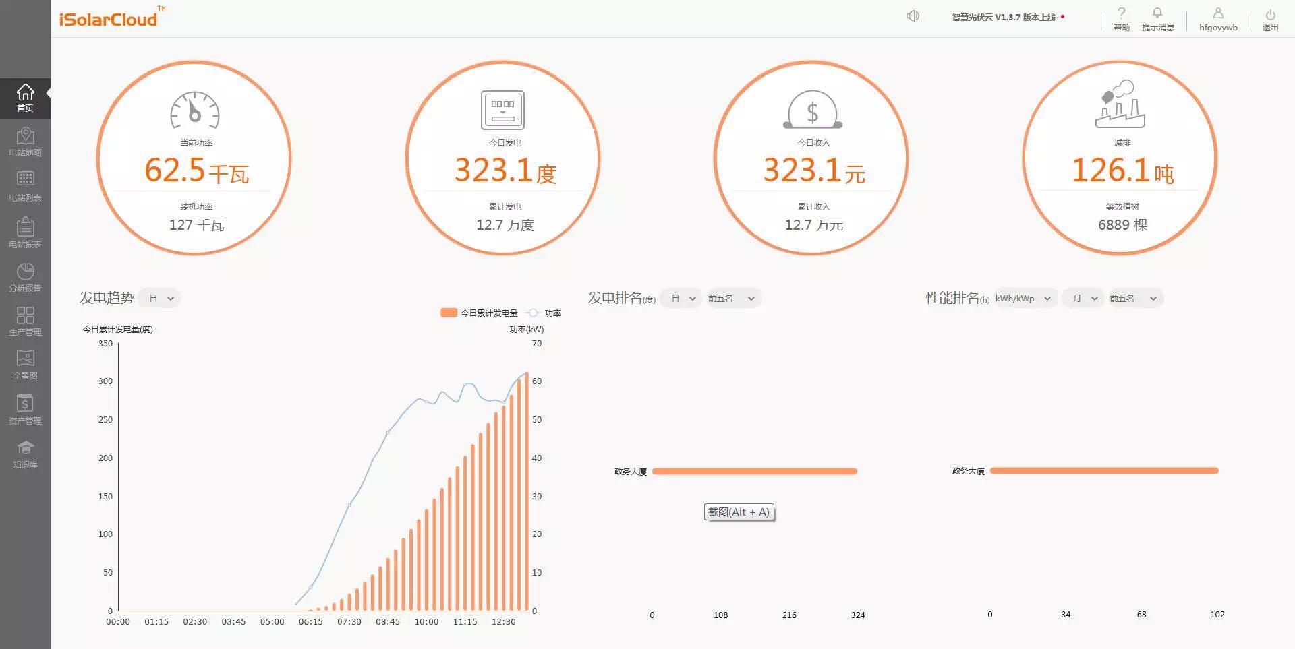Open 资产管理 asset management icon
The height and width of the screenshot is (649, 1295).
[x=25, y=410]
